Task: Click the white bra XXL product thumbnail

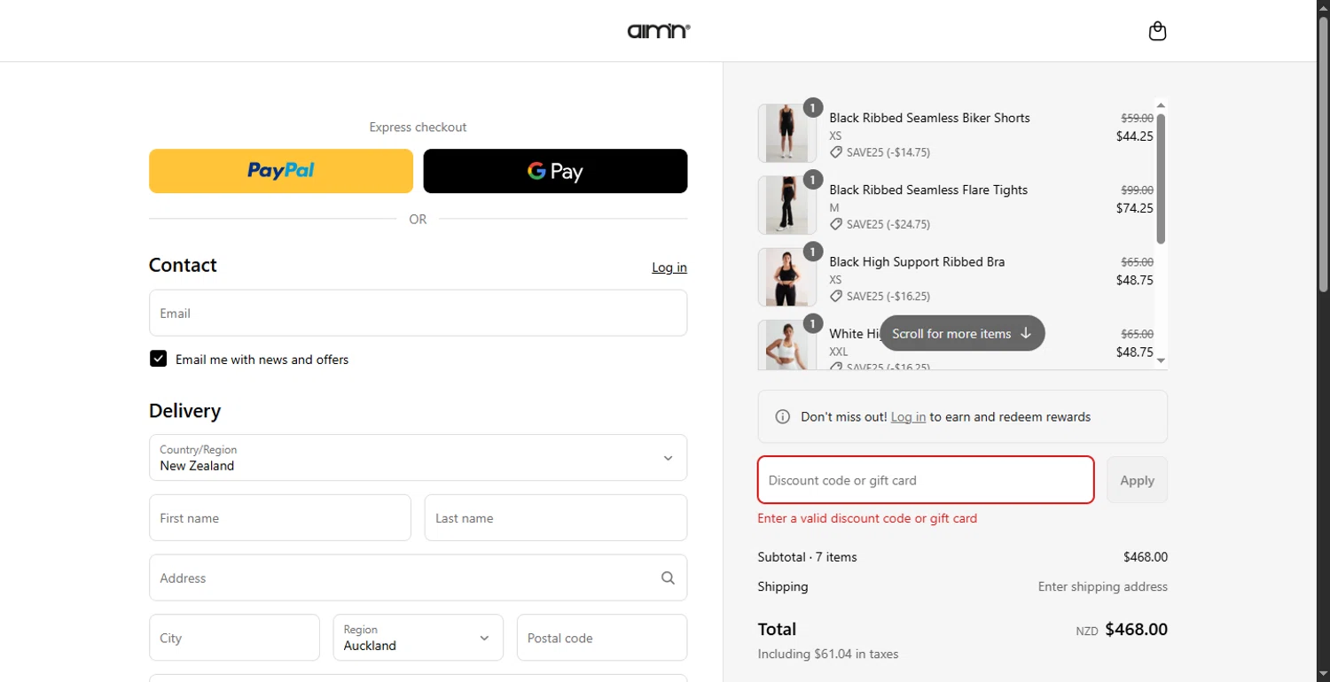Action: point(786,345)
